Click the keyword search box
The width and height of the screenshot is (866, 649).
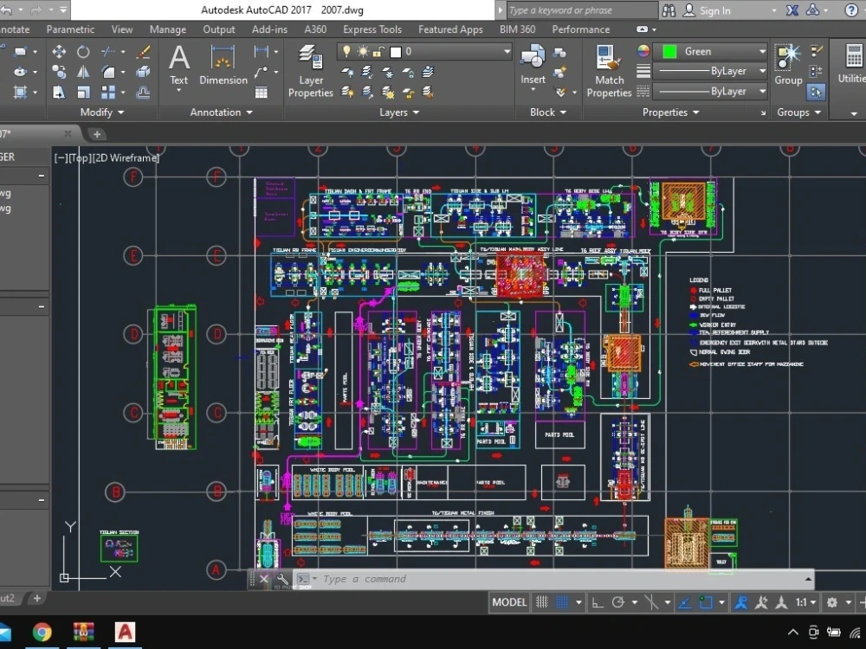(582, 10)
